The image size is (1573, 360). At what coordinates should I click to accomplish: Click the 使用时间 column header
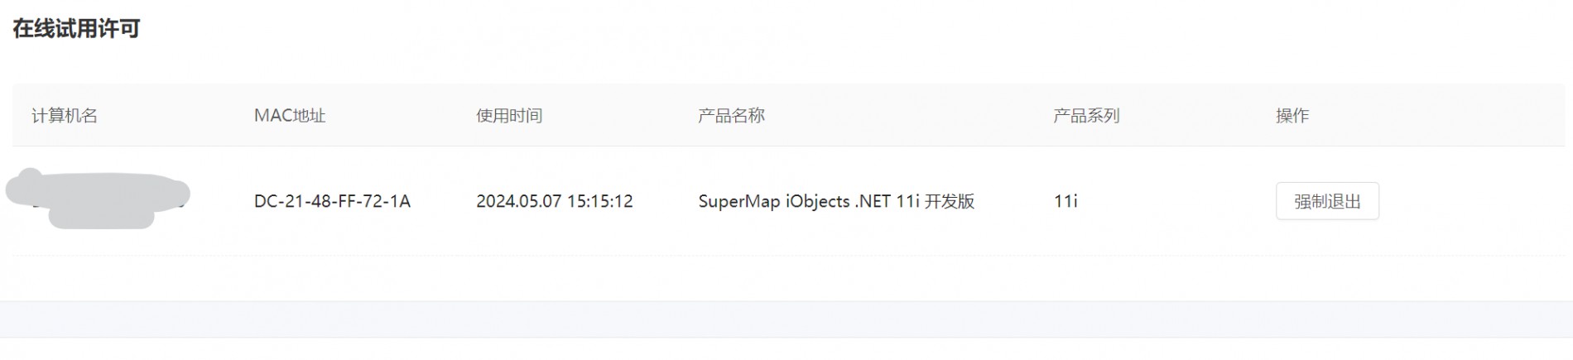coord(509,116)
